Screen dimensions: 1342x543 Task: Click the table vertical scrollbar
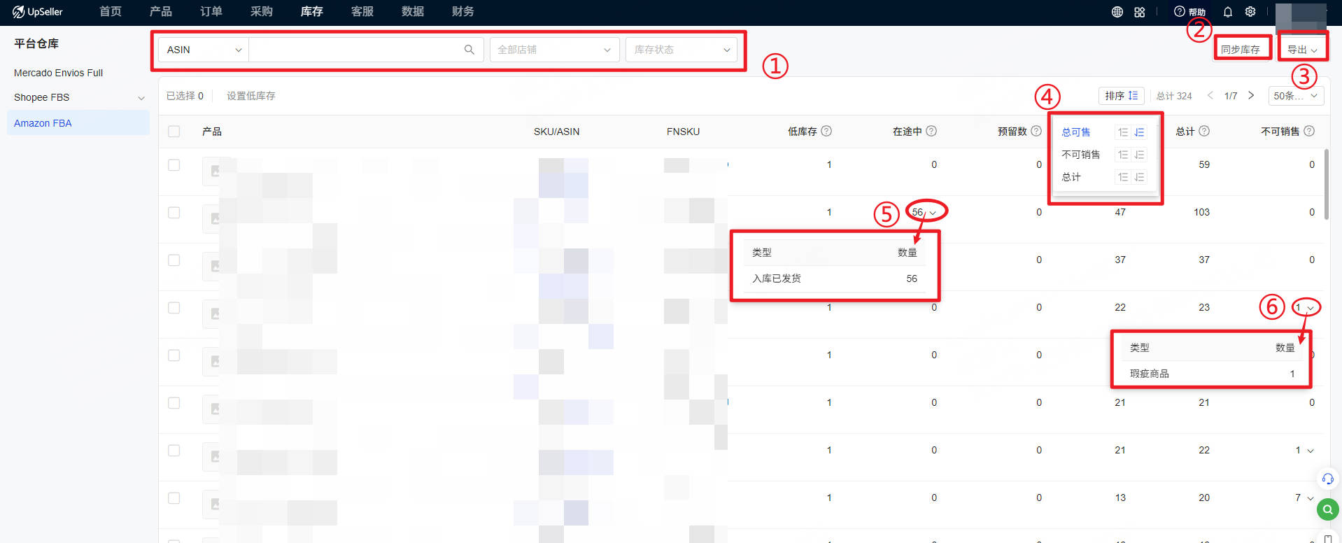click(x=1326, y=184)
